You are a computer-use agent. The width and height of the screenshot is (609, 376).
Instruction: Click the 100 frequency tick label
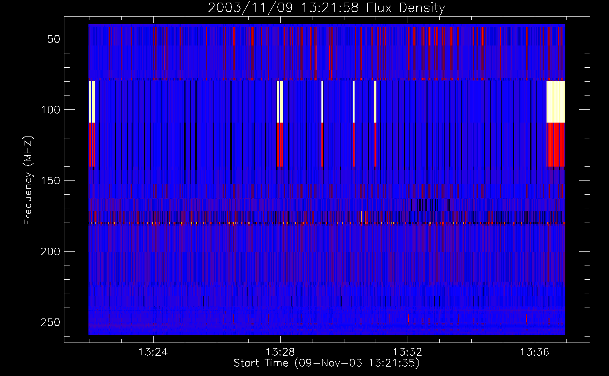click(50, 110)
